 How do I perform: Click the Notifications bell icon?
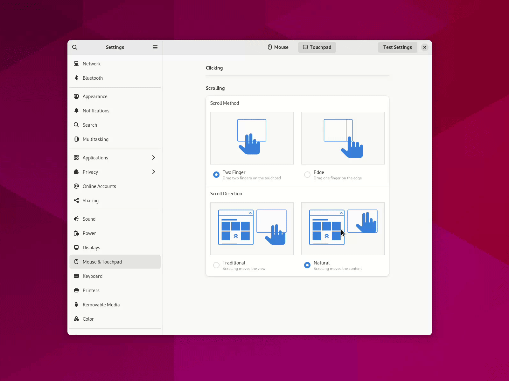[76, 111]
